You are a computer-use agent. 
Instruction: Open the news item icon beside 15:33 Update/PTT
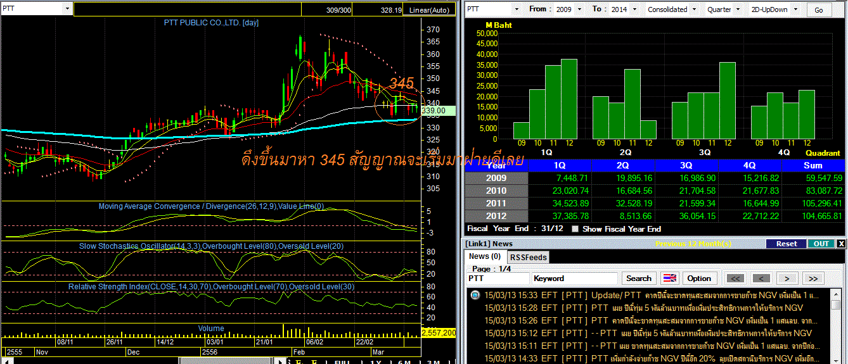[x=475, y=295]
